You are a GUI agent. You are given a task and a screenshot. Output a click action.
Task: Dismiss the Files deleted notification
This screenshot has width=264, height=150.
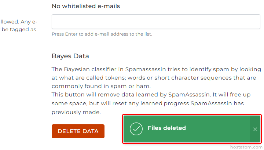point(255,129)
